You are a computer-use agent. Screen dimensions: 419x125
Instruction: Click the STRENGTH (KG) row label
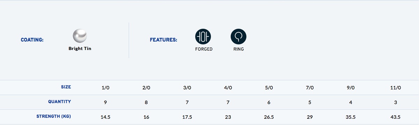click(x=54, y=116)
